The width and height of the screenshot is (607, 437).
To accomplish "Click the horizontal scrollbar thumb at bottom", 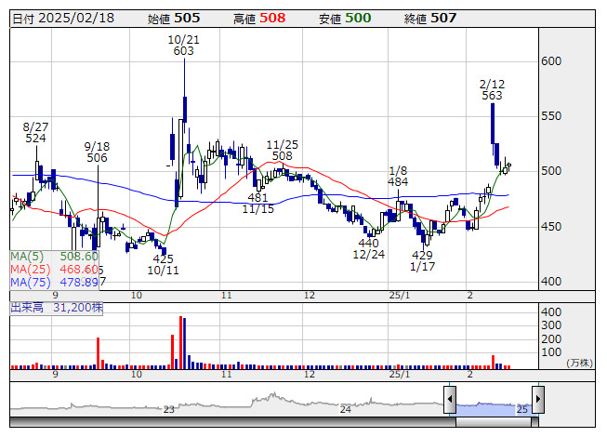I will tap(494, 422).
